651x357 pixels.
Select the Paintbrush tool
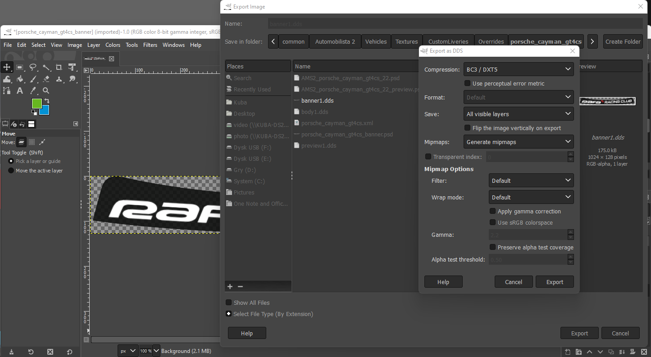[x=33, y=79]
